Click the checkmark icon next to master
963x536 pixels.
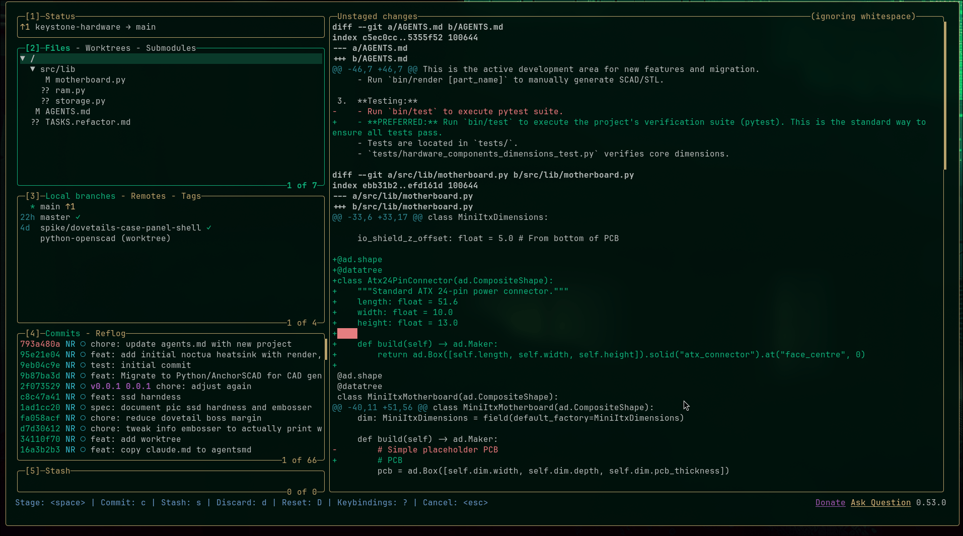tap(78, 217)
